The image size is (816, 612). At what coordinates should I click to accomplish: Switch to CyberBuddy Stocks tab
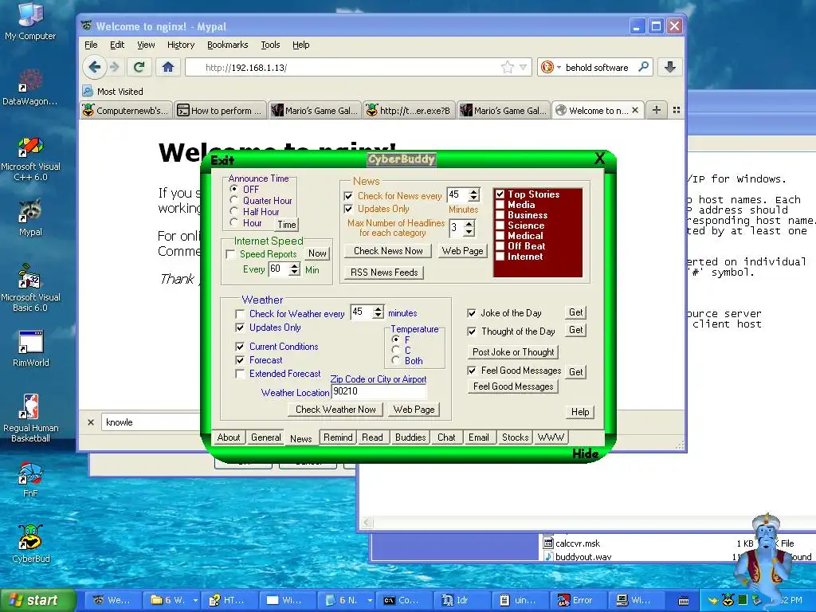tap(516, 437)
